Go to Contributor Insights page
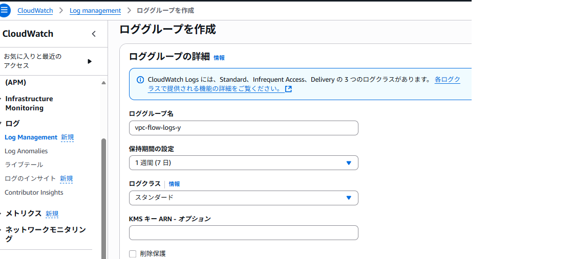This screenshot has width=573, height=259. [34, 193]
